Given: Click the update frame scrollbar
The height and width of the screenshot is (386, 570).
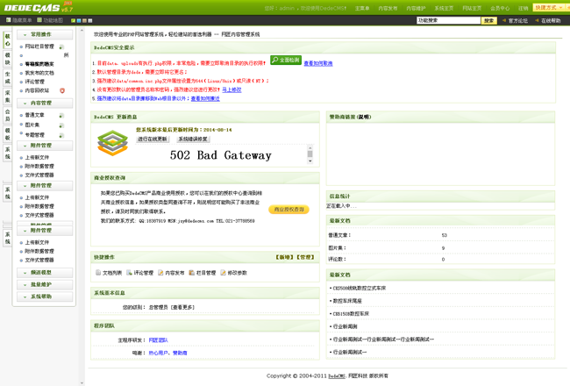Looking at the screenshot, I should click(310, 154).
